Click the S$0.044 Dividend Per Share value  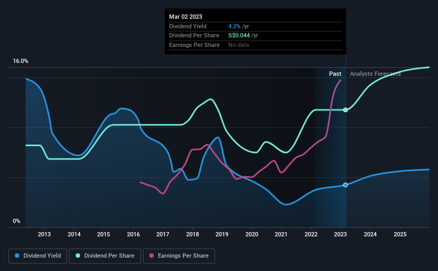pos(239,36)
